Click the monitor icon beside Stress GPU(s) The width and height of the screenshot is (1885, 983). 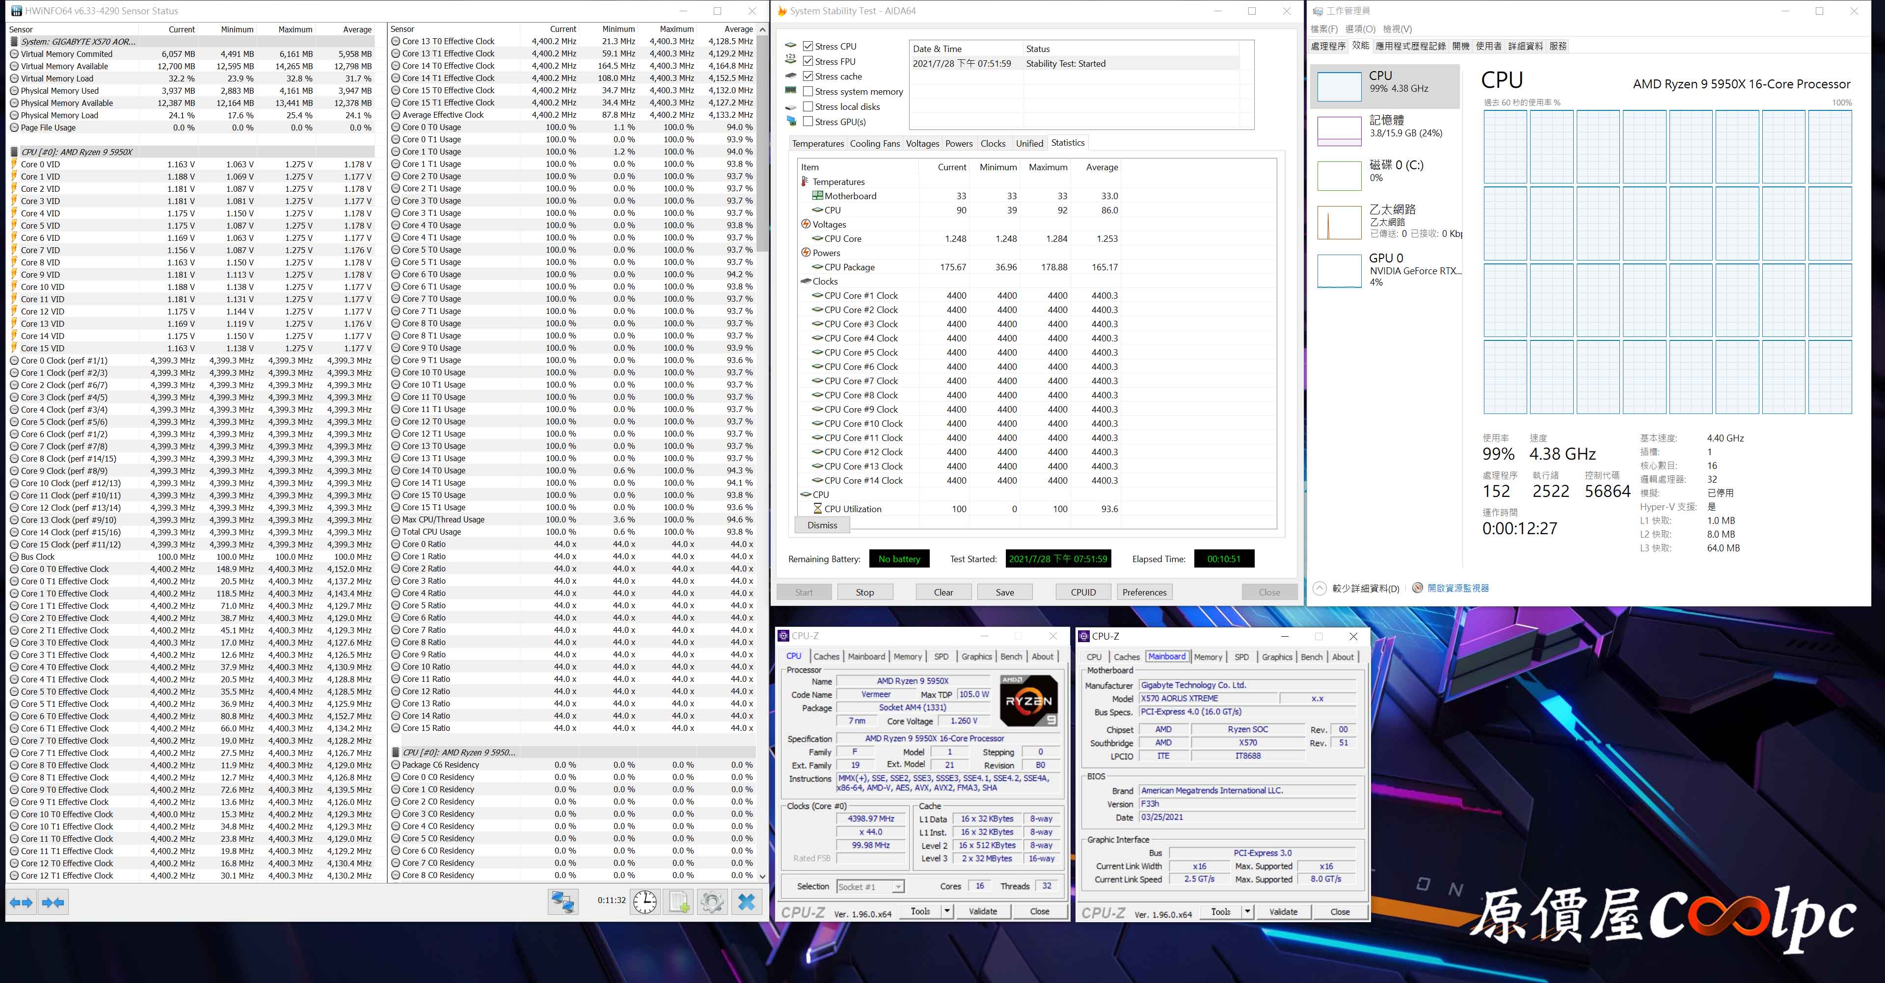[x=790, y=122]
